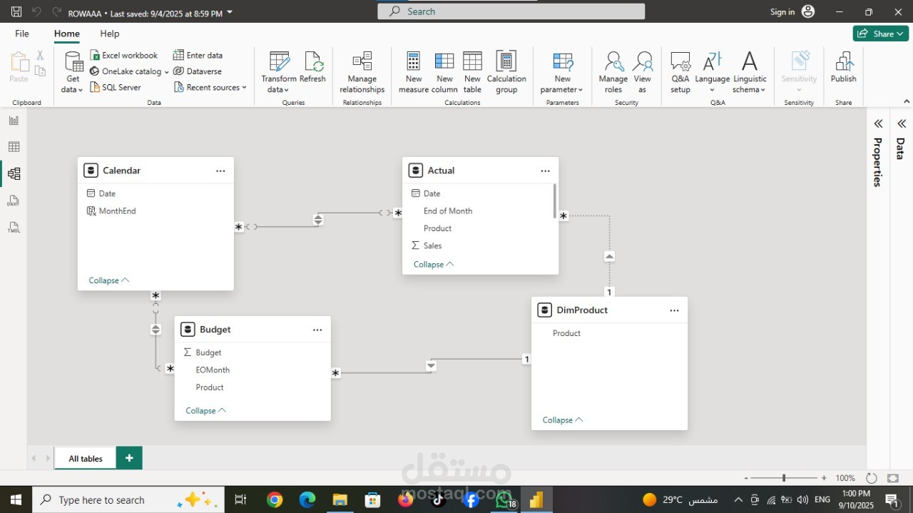Click Manage relationships in the ribbon
This screenshot has height=513, width=913.
click(x=362, y=72)
